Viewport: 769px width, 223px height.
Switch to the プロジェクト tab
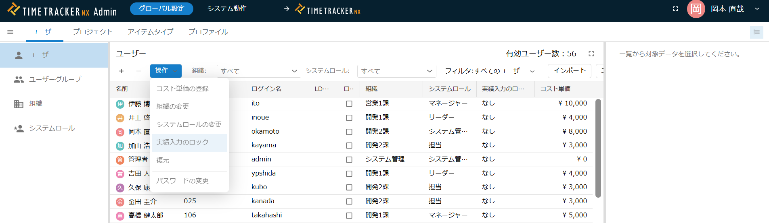[92, 32]
